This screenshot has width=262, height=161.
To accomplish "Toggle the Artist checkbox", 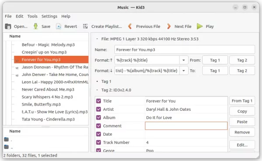I will (99, 109).
